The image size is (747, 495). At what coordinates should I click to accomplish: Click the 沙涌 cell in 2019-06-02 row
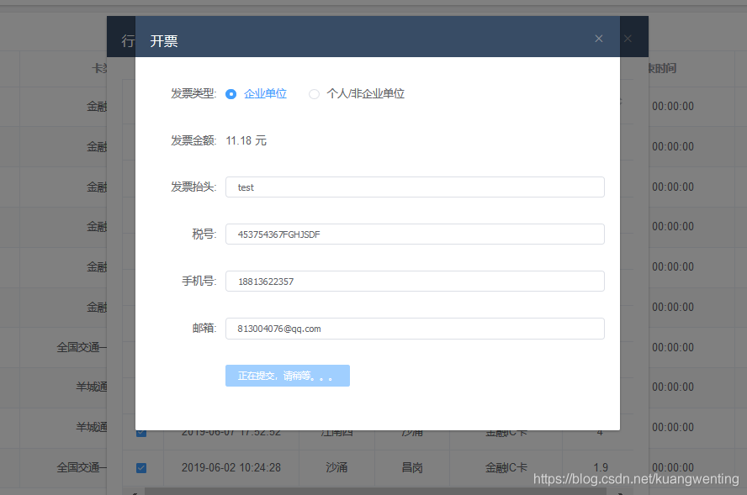click(x=336, y=468)
